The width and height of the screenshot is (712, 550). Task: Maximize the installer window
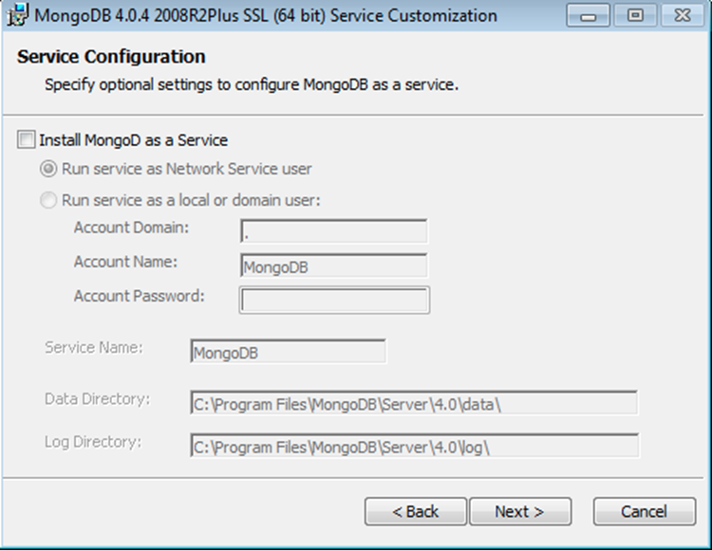click(635, 16)
